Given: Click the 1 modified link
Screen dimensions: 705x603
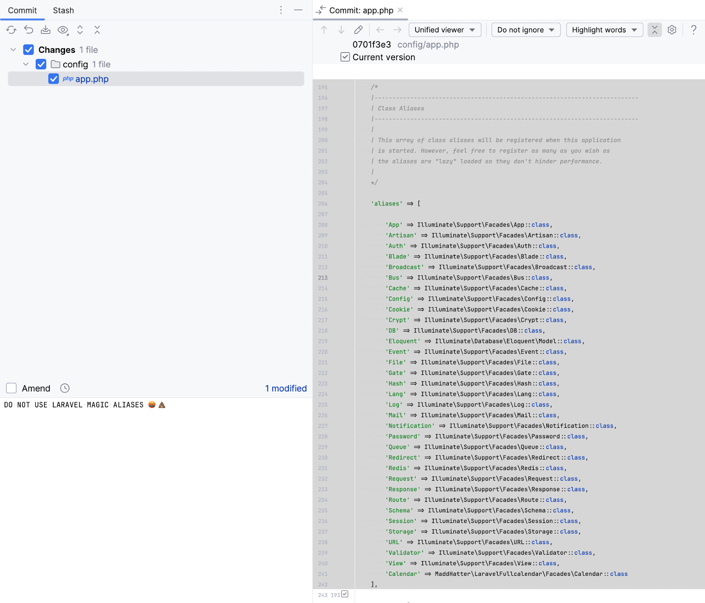Looking at the screenshot, I should pos(286,388).
